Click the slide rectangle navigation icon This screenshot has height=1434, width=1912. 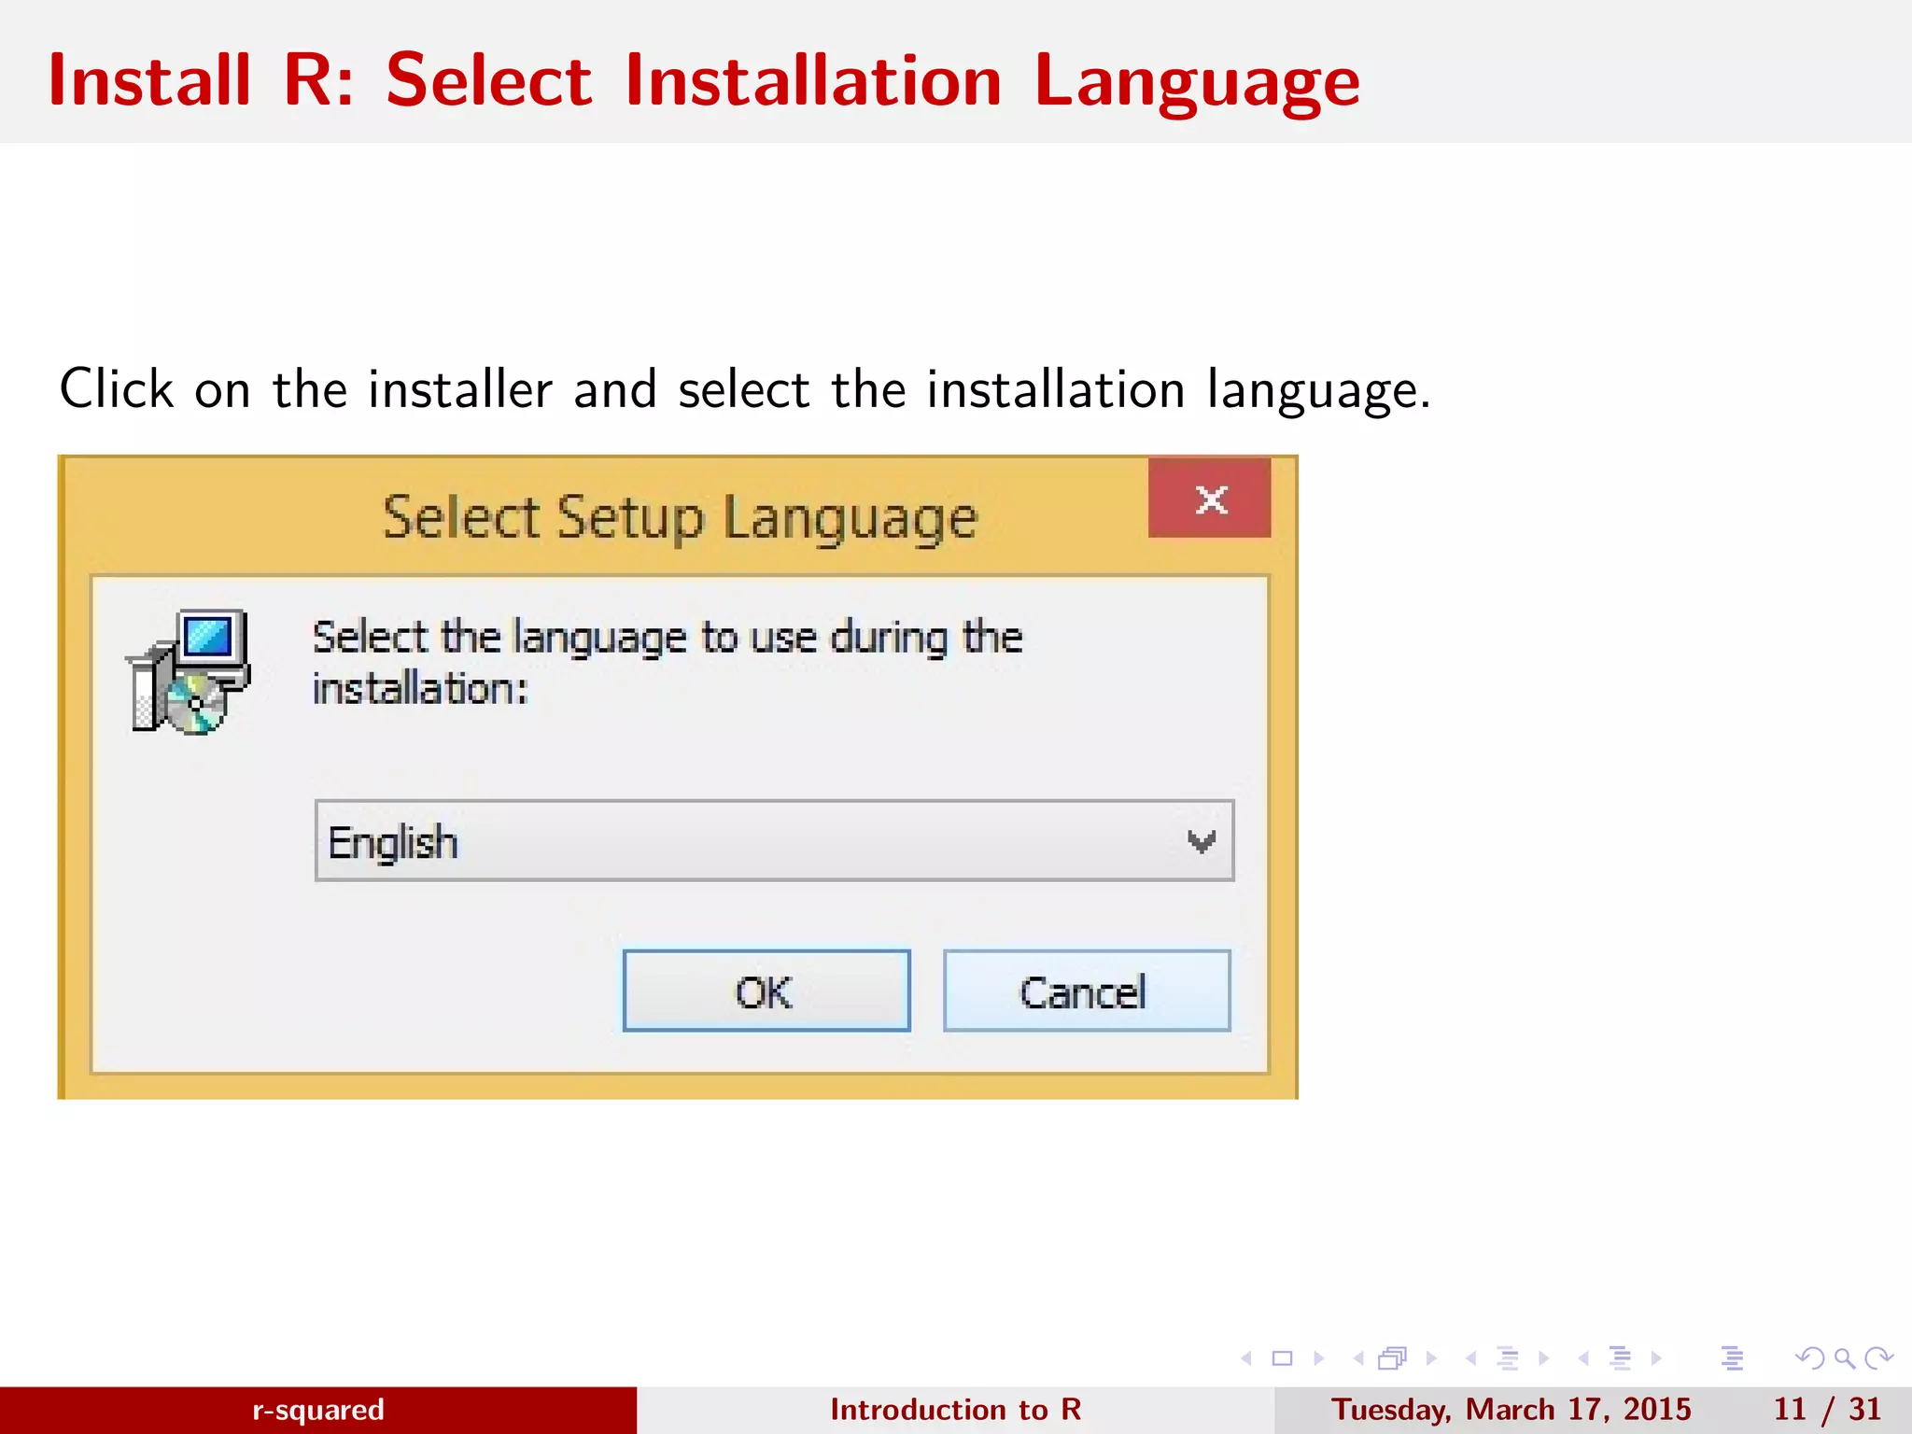tap(1282, 1358)
